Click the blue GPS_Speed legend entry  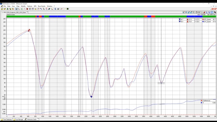point(209,22)
